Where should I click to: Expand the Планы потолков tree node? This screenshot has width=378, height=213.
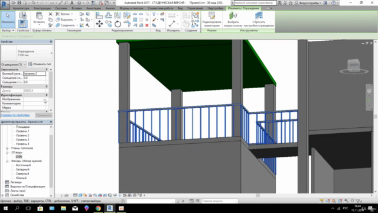click(7, 149)
